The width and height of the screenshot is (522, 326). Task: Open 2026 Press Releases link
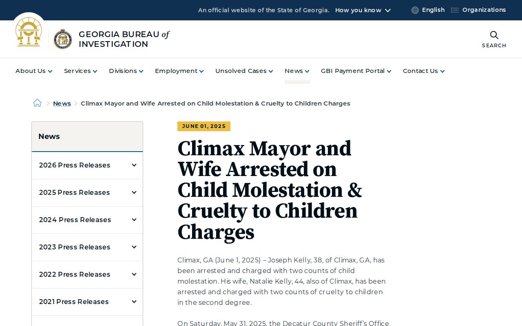click(75, 165)
